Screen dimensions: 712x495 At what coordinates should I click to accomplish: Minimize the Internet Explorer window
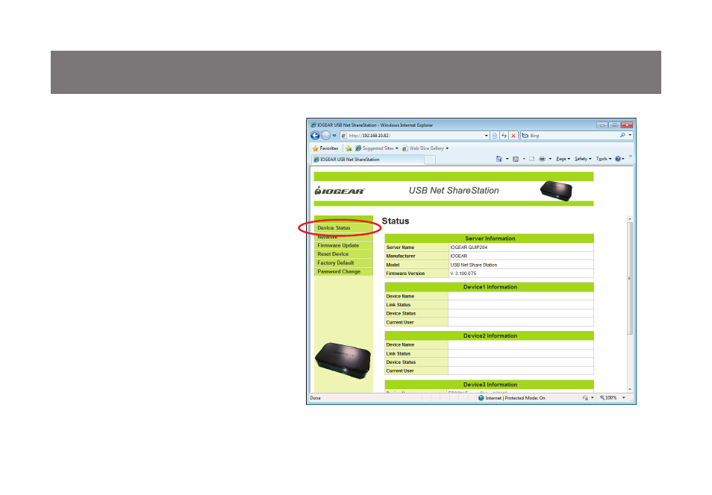click(x=602, y=124)
